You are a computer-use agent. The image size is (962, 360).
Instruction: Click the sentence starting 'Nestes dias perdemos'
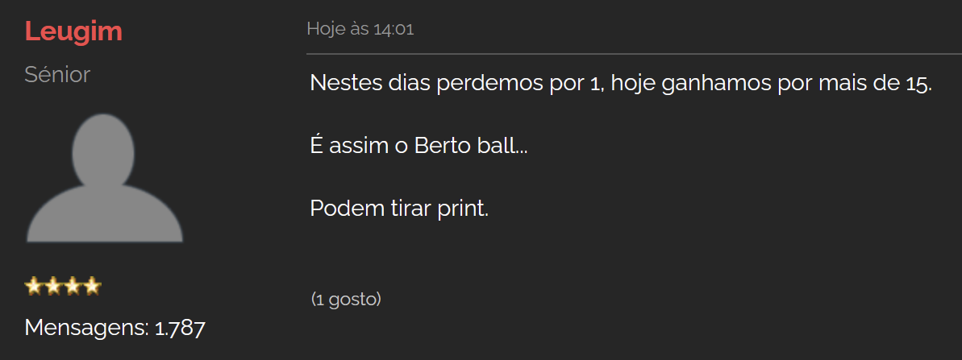620,84
